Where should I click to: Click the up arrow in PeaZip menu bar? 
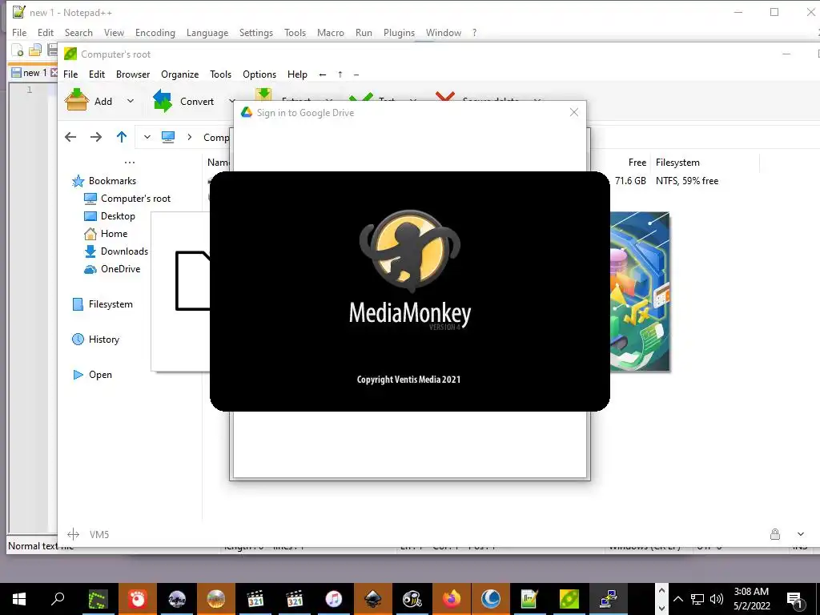tap(340, 74)
